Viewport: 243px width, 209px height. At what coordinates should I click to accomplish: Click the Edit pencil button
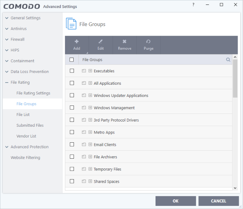pyautogui.click(x=101, y=45)
